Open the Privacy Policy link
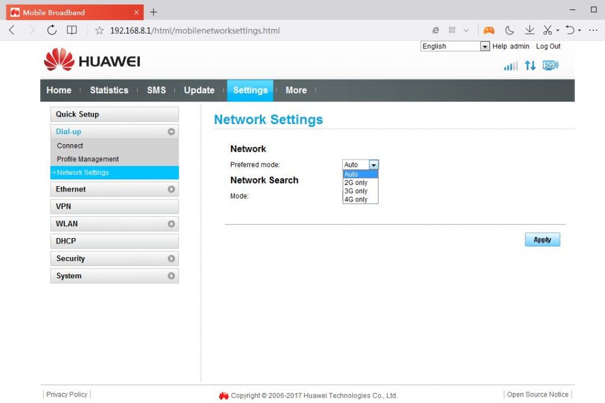This screenshot has width=605, height=403. point(66,394)
